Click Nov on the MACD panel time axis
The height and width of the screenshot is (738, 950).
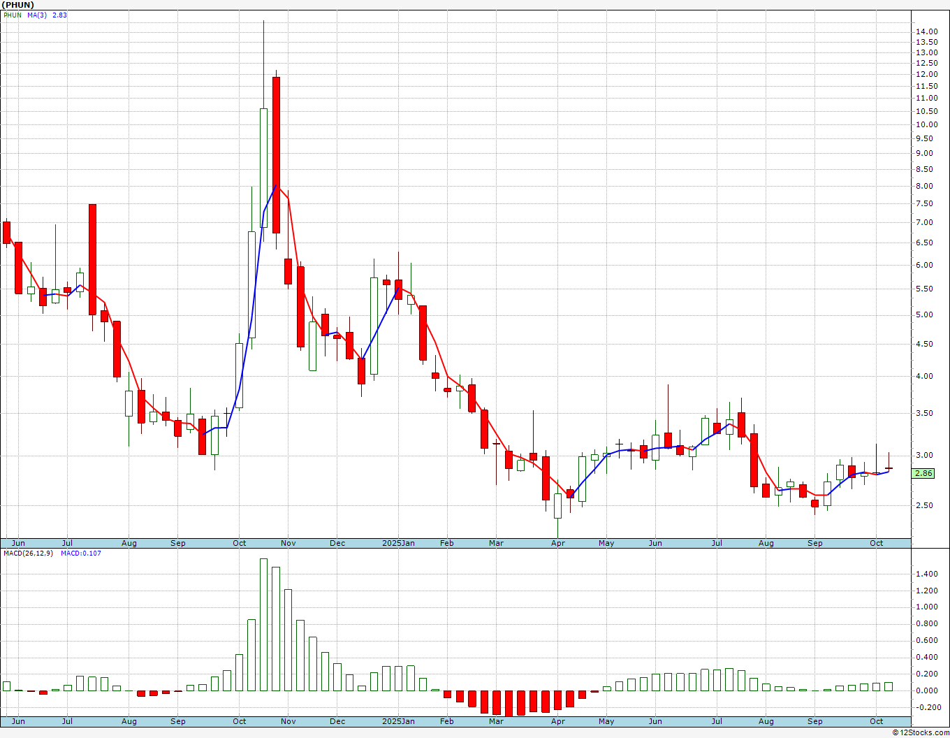(288, 721)
